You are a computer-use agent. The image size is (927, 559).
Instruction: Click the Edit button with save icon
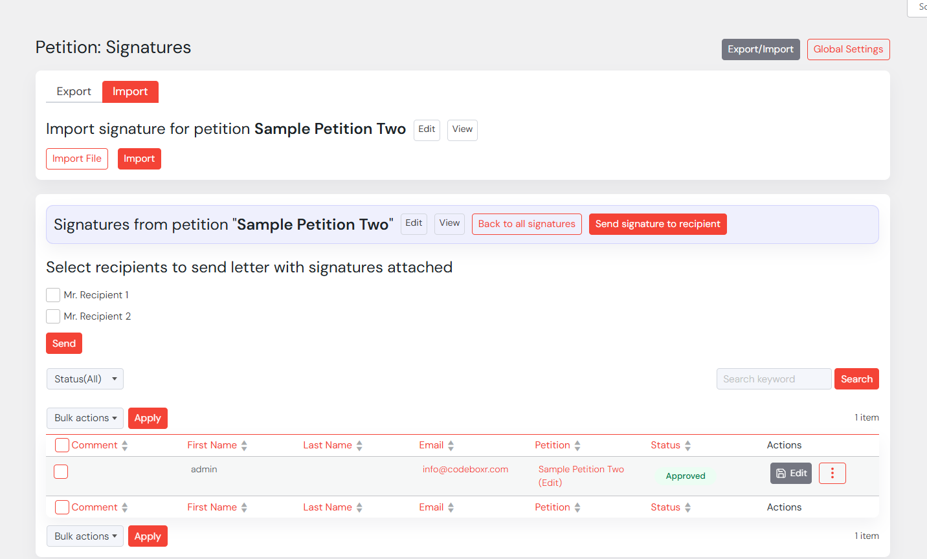pos(790,474)
